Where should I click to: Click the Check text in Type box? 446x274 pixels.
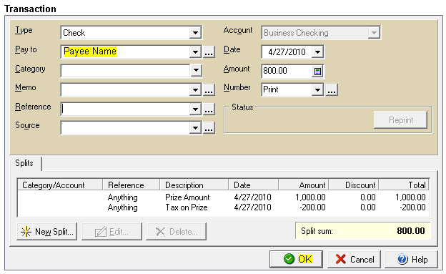tap(74, 33)
